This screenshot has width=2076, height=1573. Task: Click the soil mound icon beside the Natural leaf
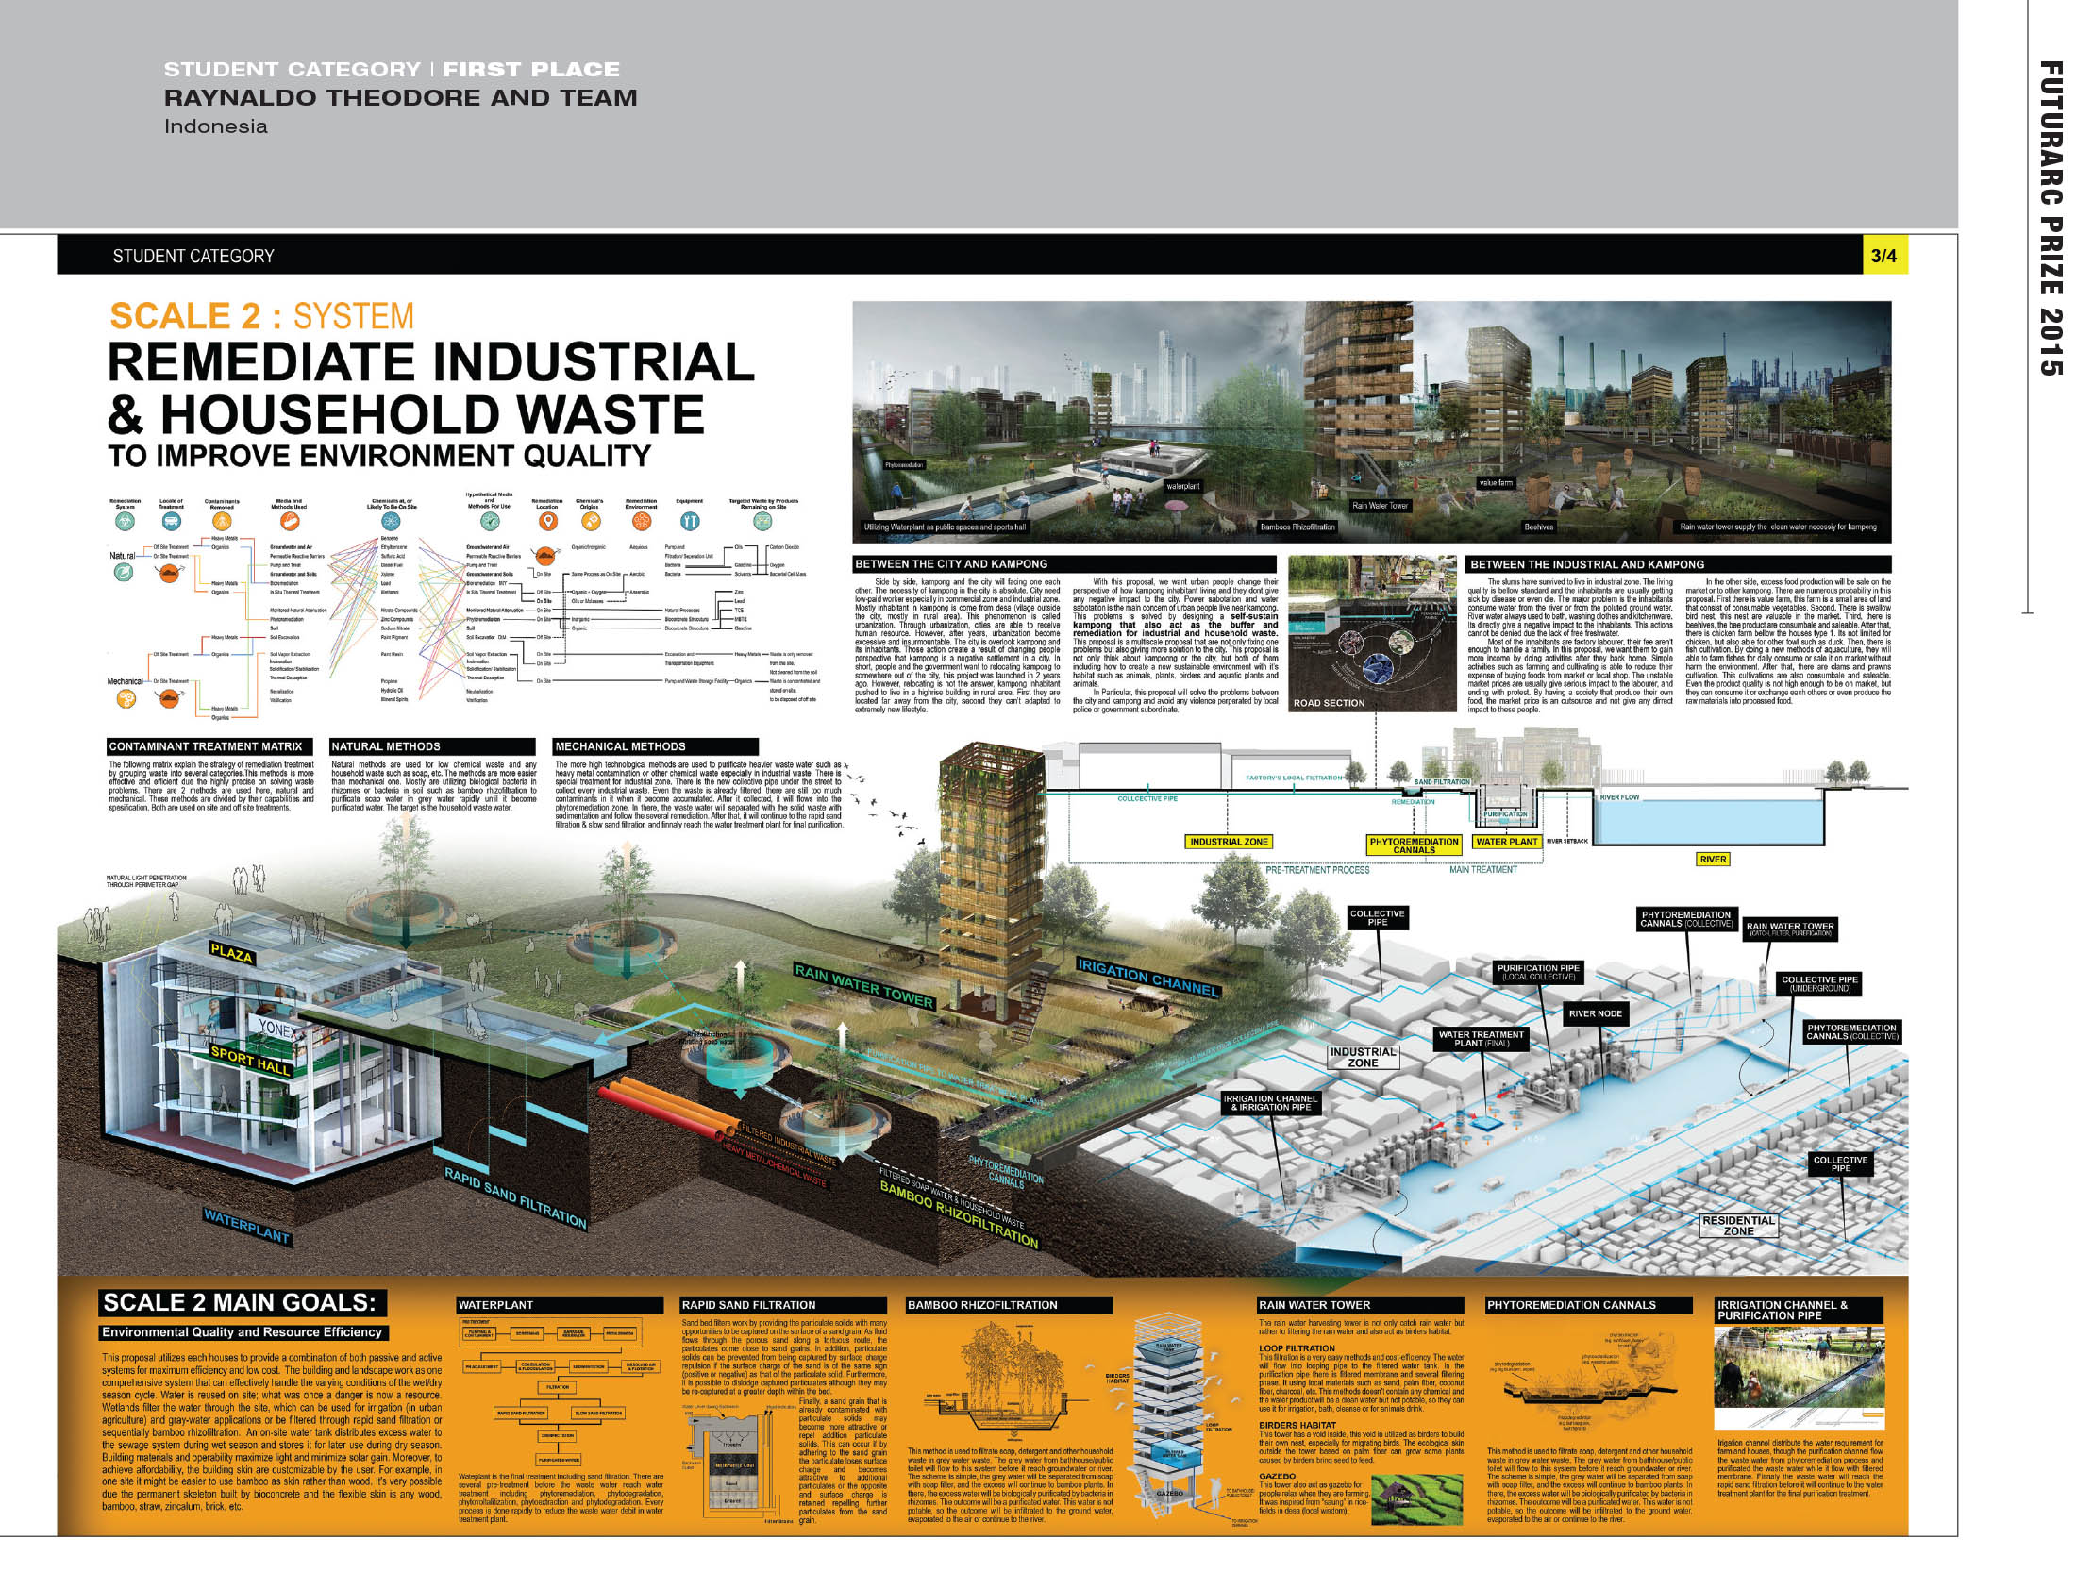170,571
